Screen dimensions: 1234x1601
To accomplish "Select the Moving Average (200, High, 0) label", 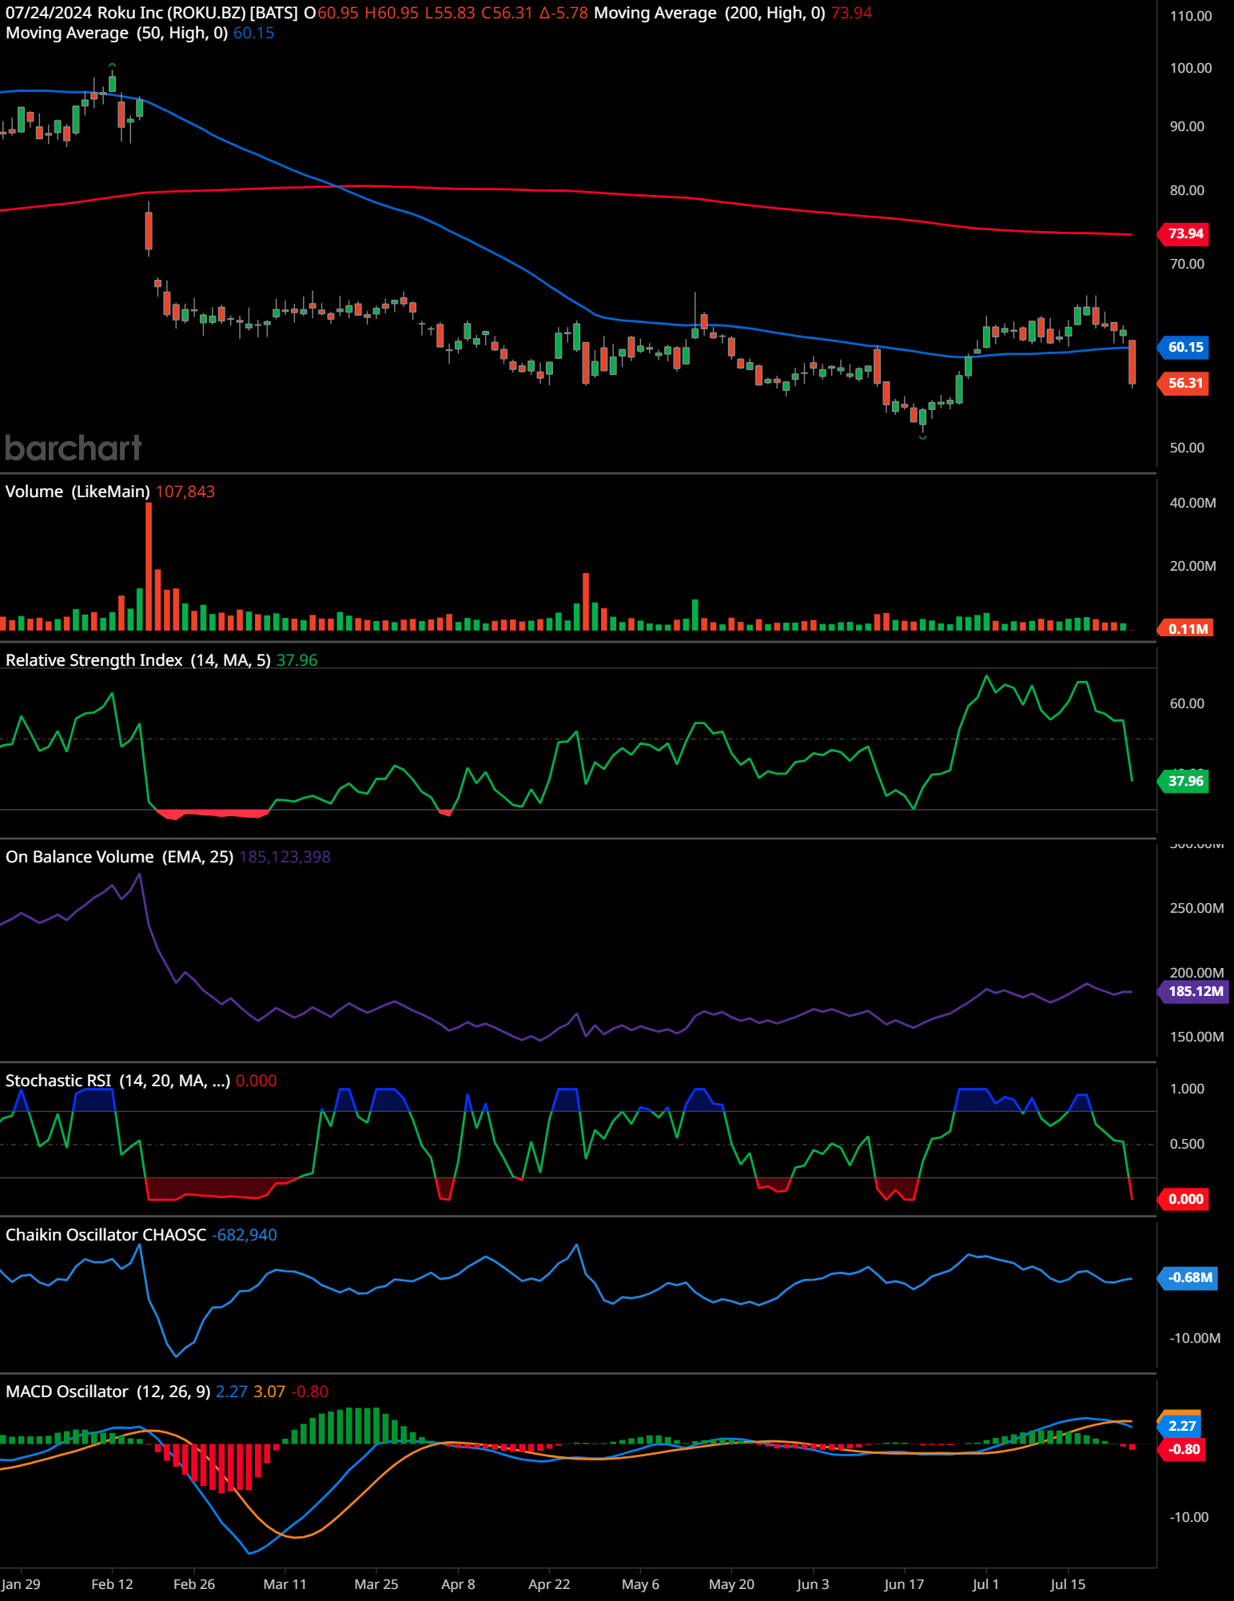I will click(710, 13).
